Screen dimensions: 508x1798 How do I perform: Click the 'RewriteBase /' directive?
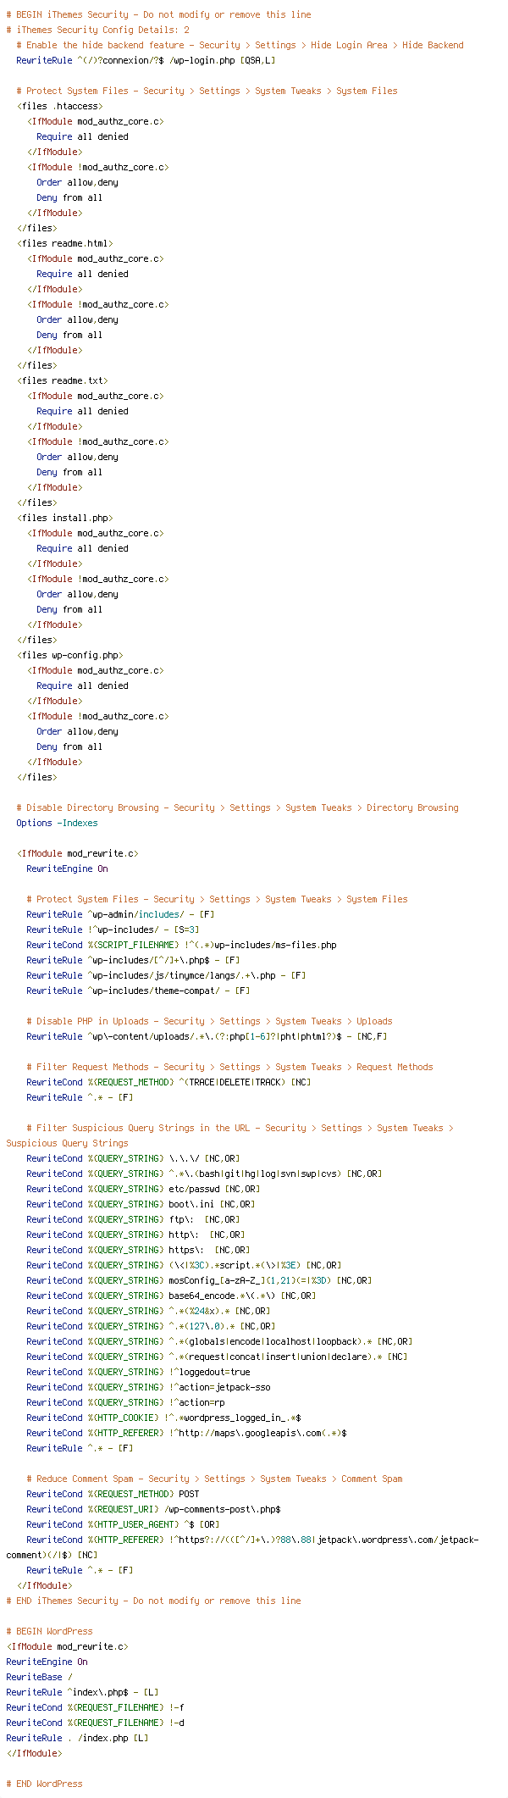(39, 1677)
